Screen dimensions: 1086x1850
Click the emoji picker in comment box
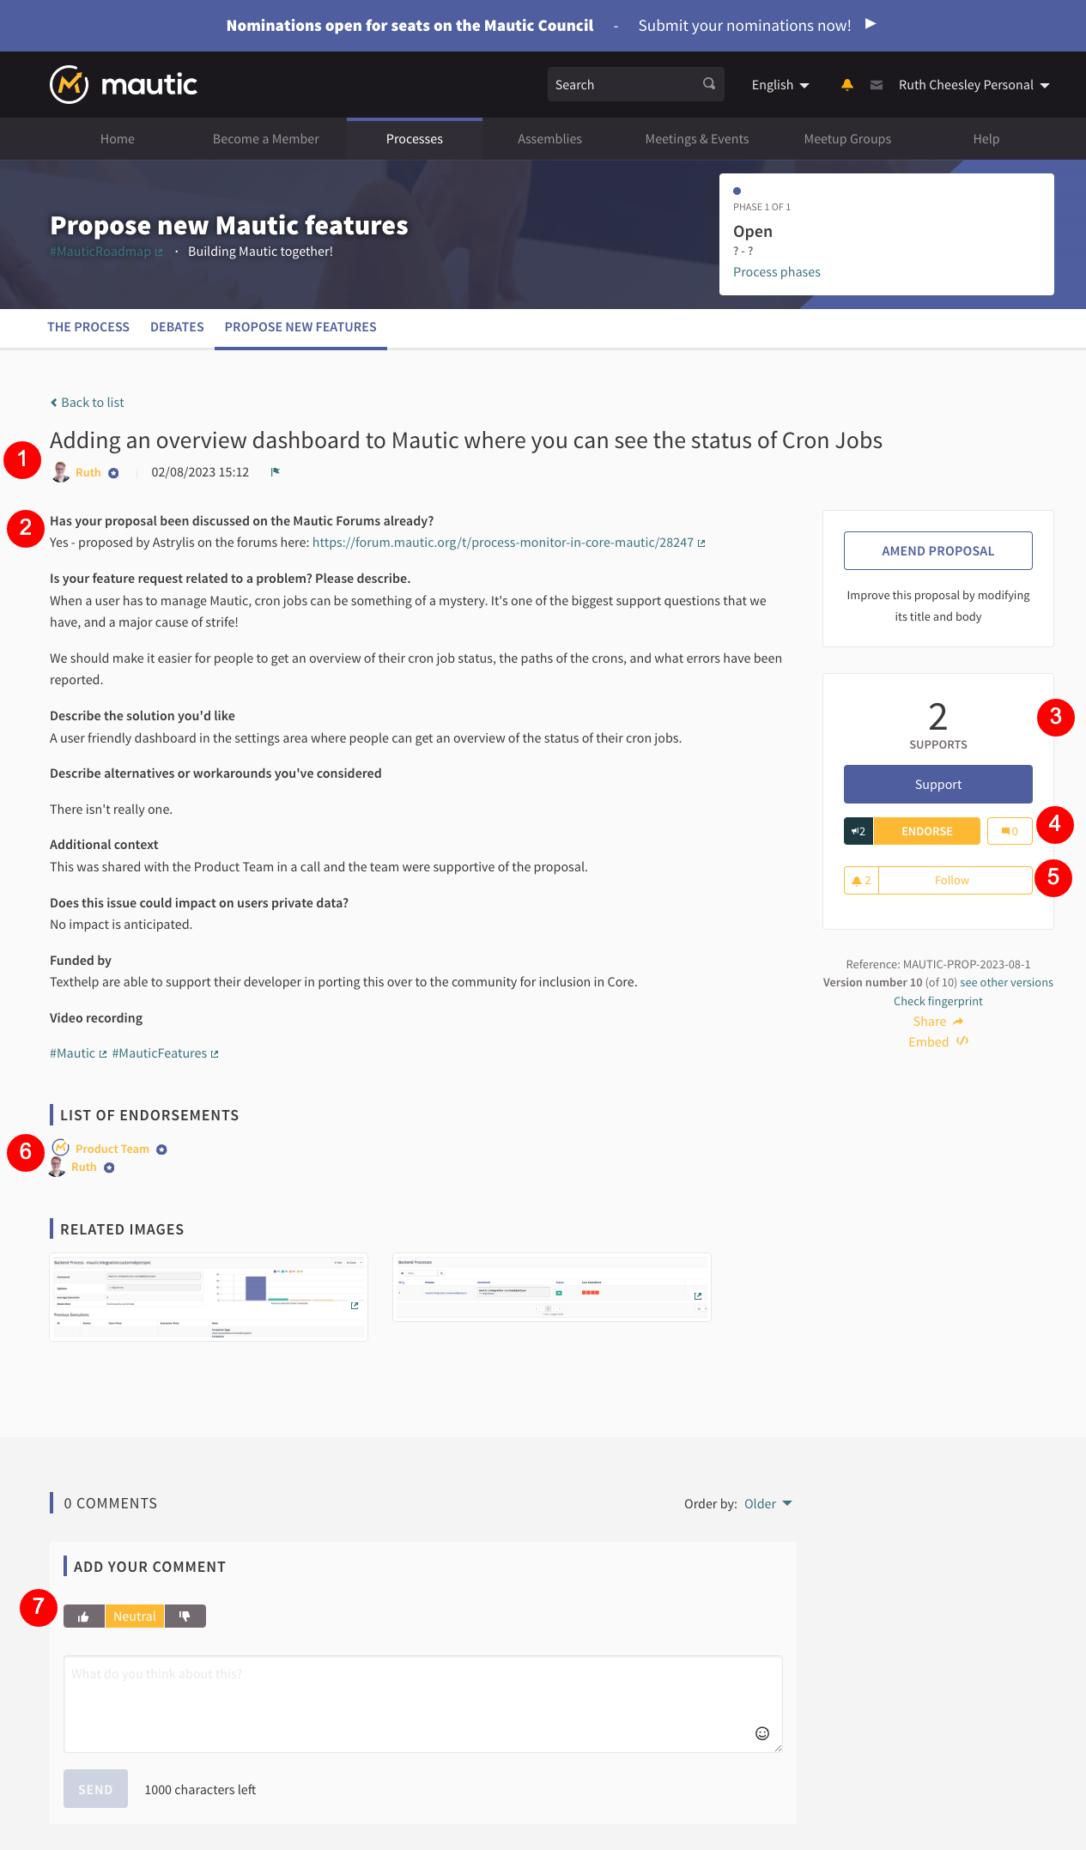coord(762,1733)
